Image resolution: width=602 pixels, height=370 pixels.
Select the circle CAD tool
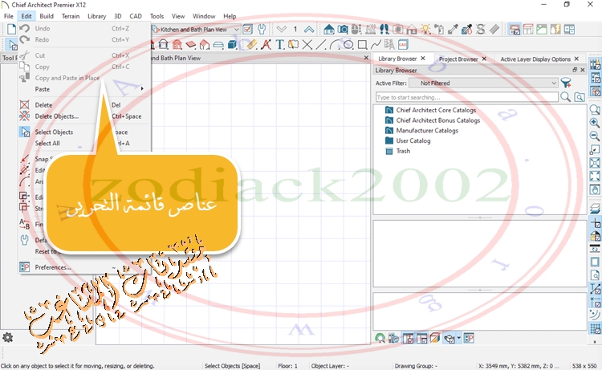click(348, 44)
